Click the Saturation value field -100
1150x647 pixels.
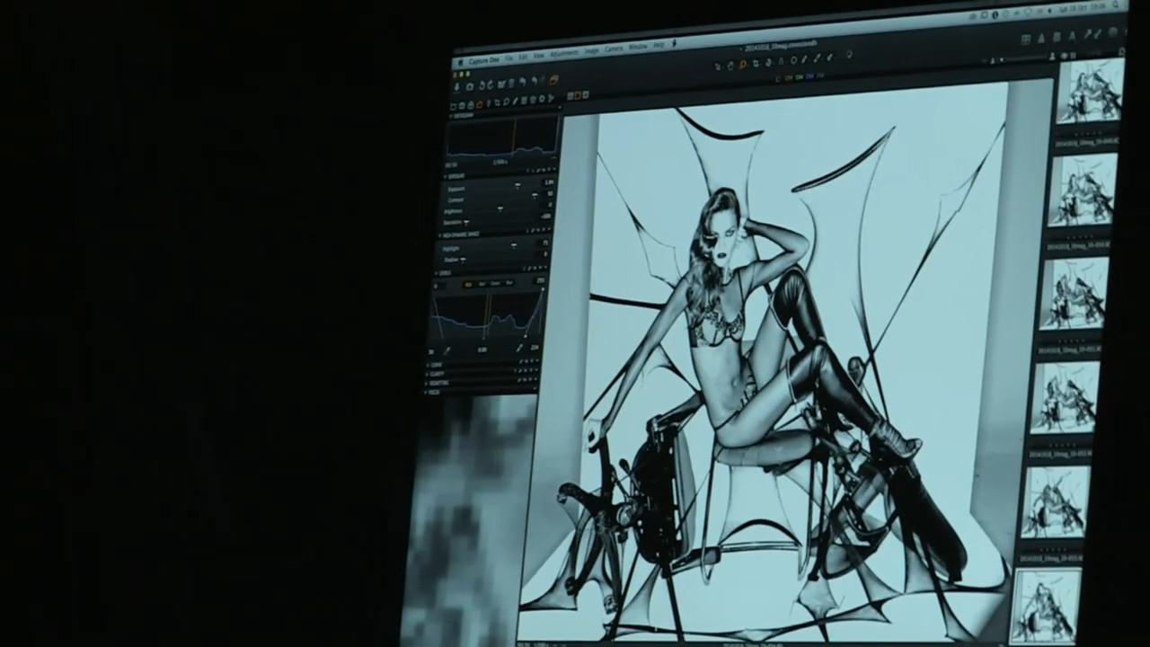546,216
